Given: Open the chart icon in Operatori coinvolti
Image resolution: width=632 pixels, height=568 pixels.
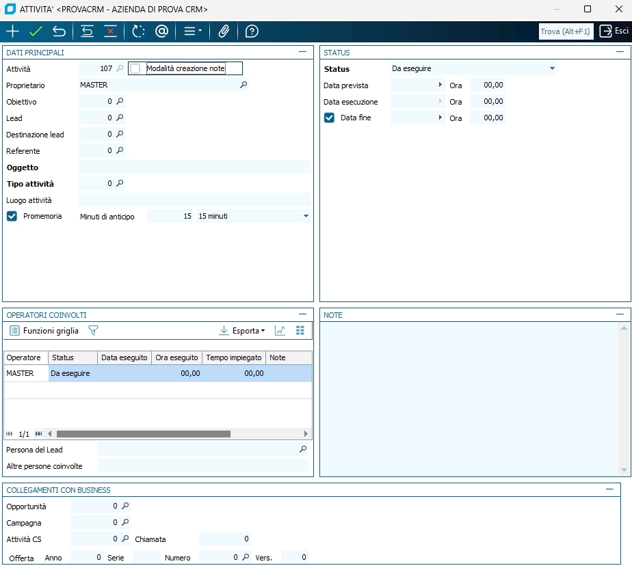Looking at the screenshot, I should coord(280,331).
